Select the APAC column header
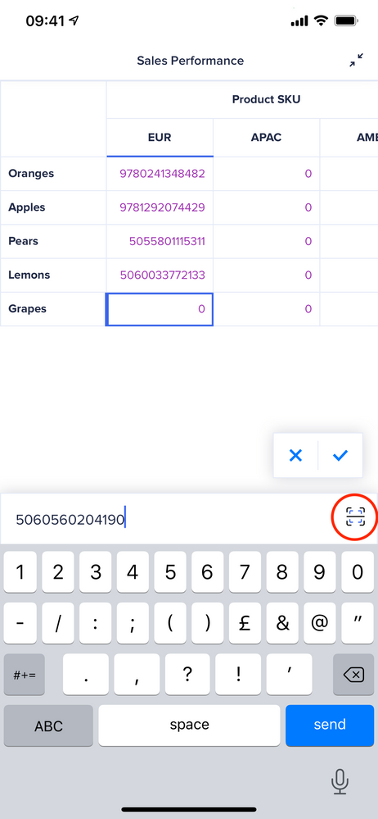 (x=267, y=138)
